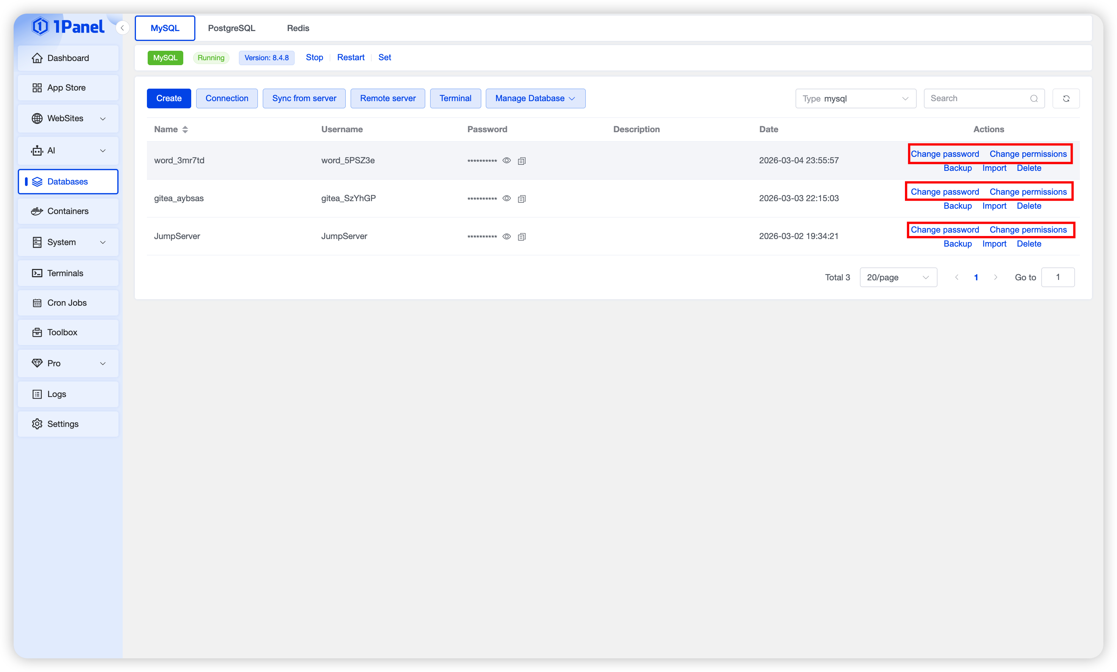Copy password for word_3mr7td database
1117x672 pixels.
(521, 161)
